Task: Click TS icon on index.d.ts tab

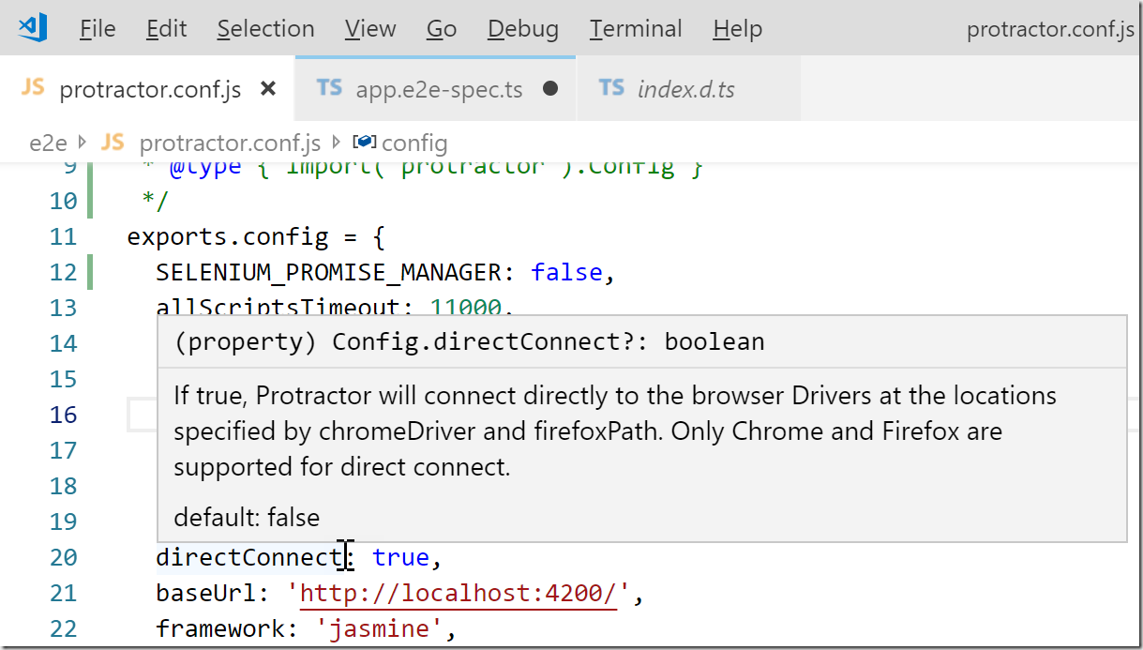Action: pos(611,87)
